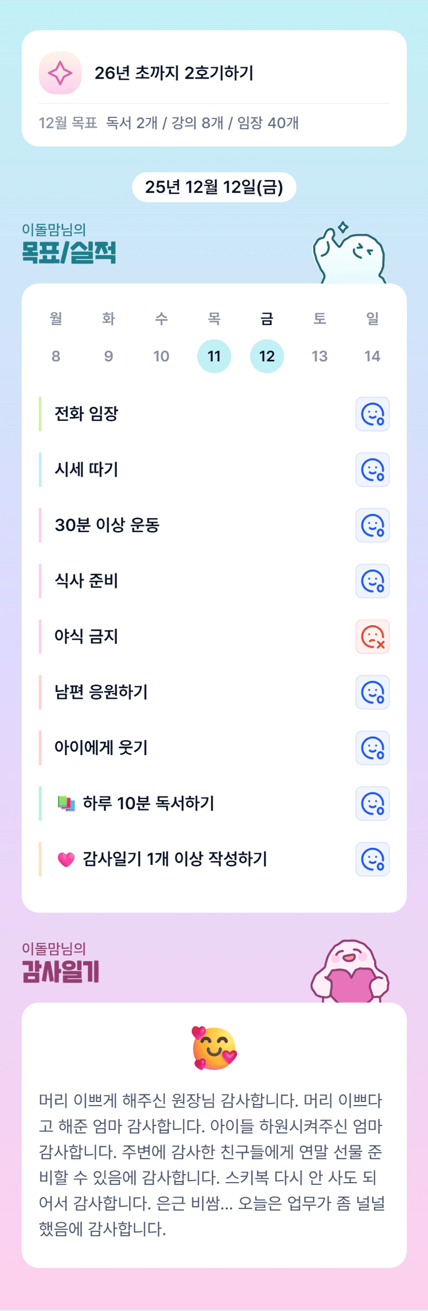
Task: Click the smiley icon beside 남편 응원하기
Action: 372,692
